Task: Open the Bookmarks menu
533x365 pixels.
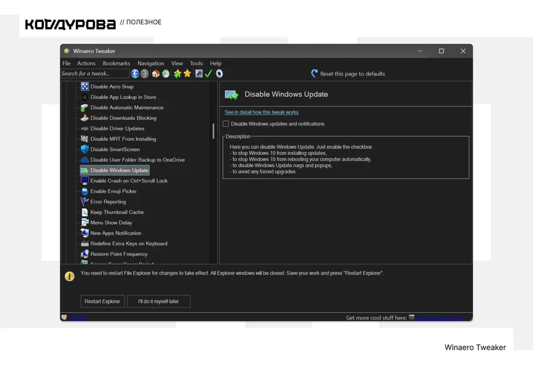Action: pos(116,63)
